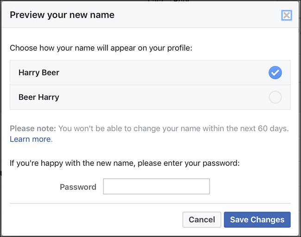Cancel the name change
301x237 pixels.
click(x=202, y=219)
